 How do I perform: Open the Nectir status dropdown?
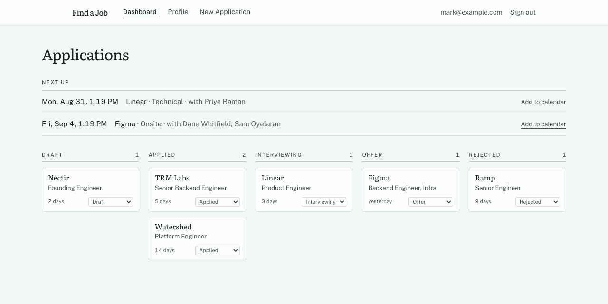[111, 202]
